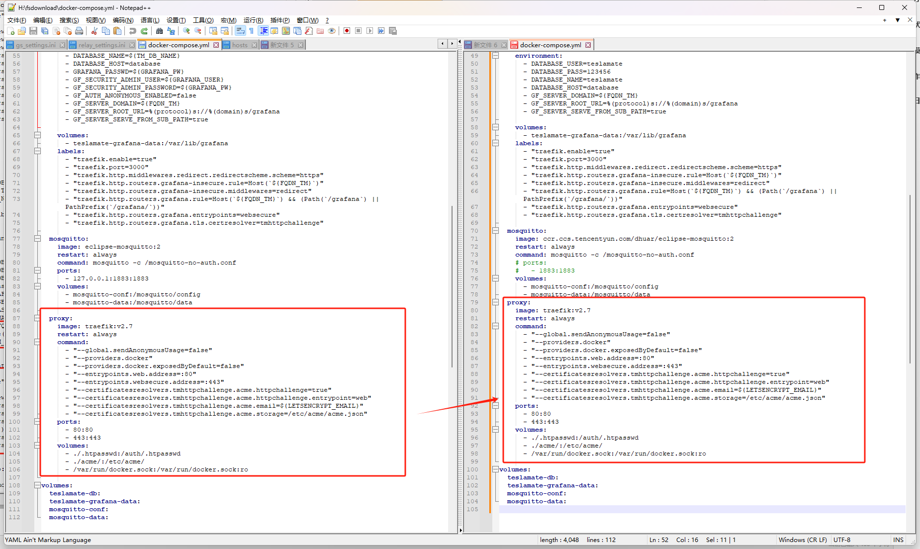The image size is (920, 549).
Task: Close the 新文件 5 tab
Action: 301,45
